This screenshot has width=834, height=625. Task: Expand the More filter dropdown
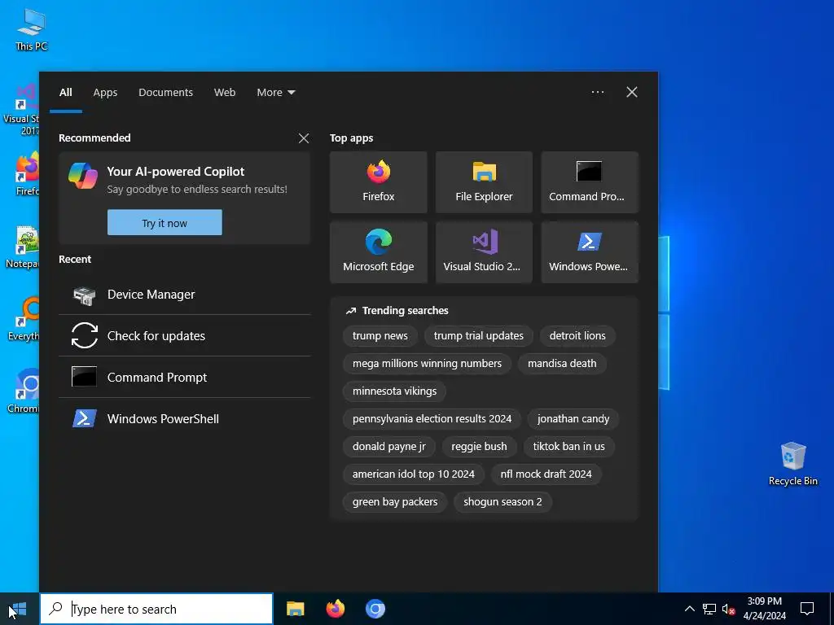(275, 93)
